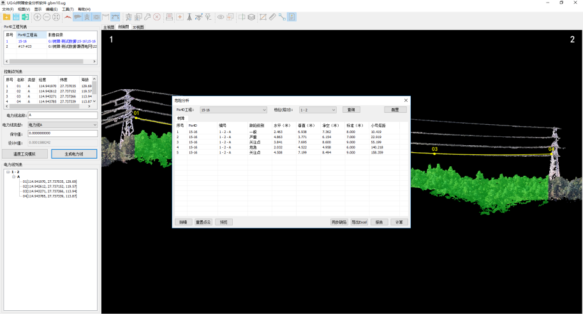Viewport: 583px width, 314px height.
Task: Click the green export icon in the toolbar
Action: pos(26,17)
